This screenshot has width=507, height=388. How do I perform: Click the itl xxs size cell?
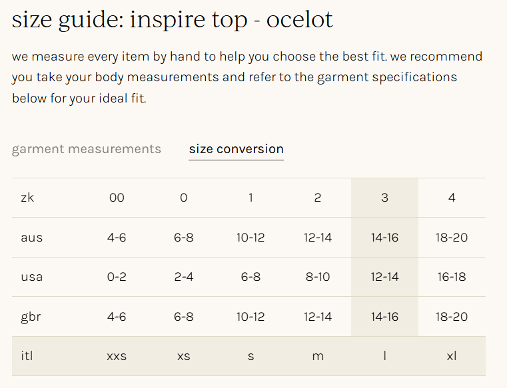pos(117,356)
